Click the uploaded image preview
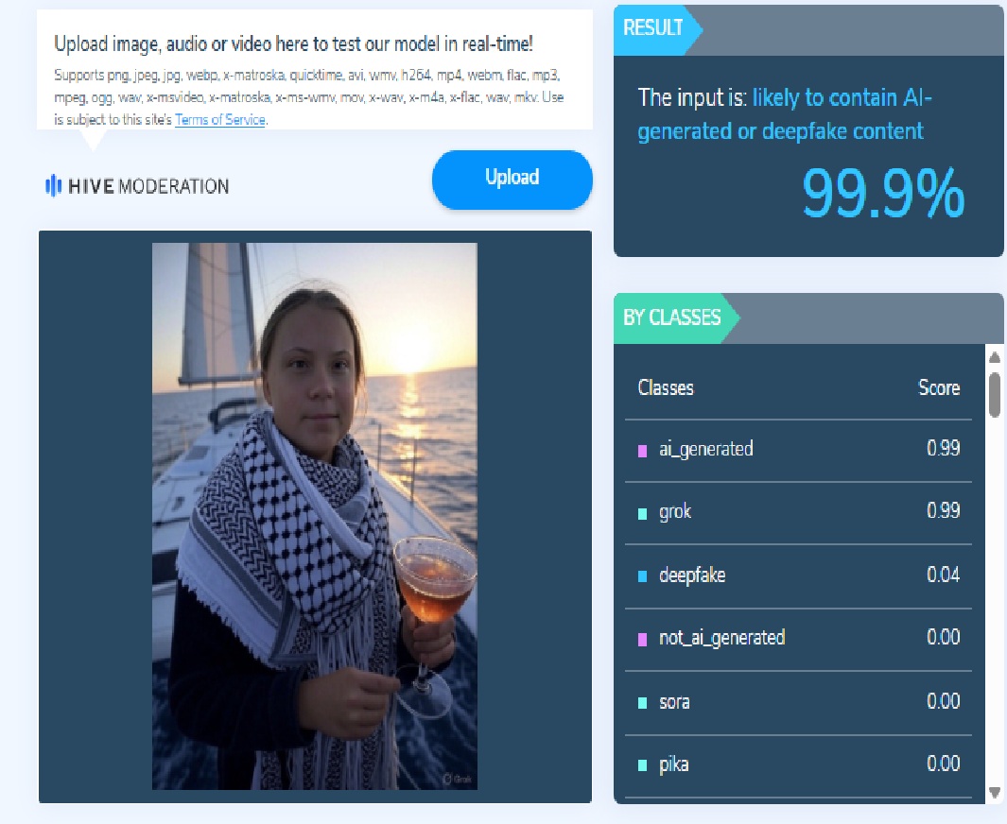Viewport: 1007px width, 824px height. [315, 516]
